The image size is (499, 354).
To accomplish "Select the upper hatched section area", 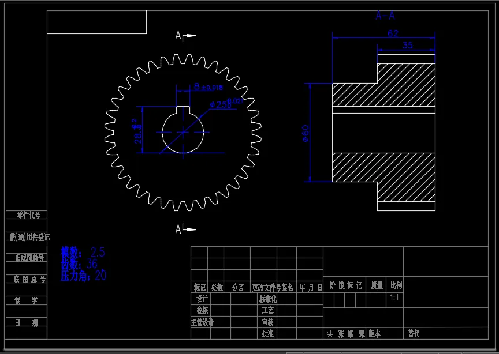I will point(384,85).
